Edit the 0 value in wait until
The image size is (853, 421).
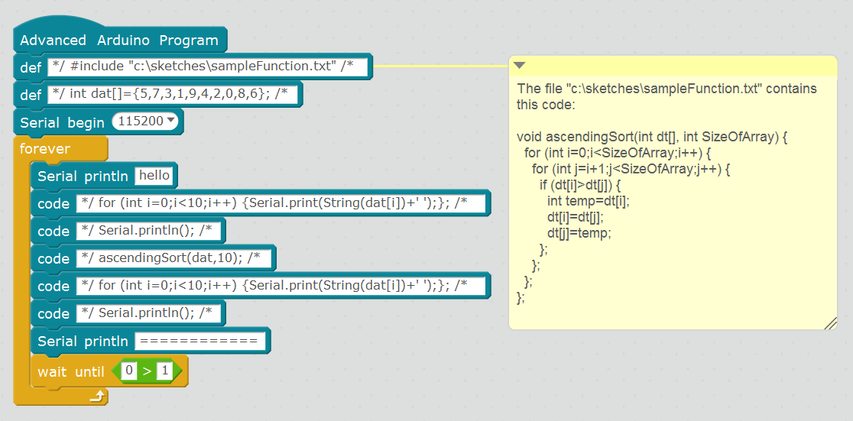point(130,371)
